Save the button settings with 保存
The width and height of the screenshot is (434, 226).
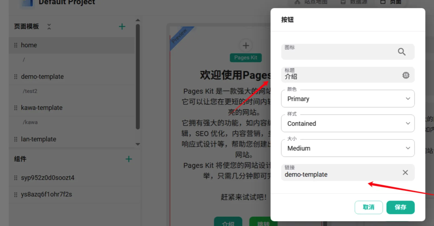(400, 207)
